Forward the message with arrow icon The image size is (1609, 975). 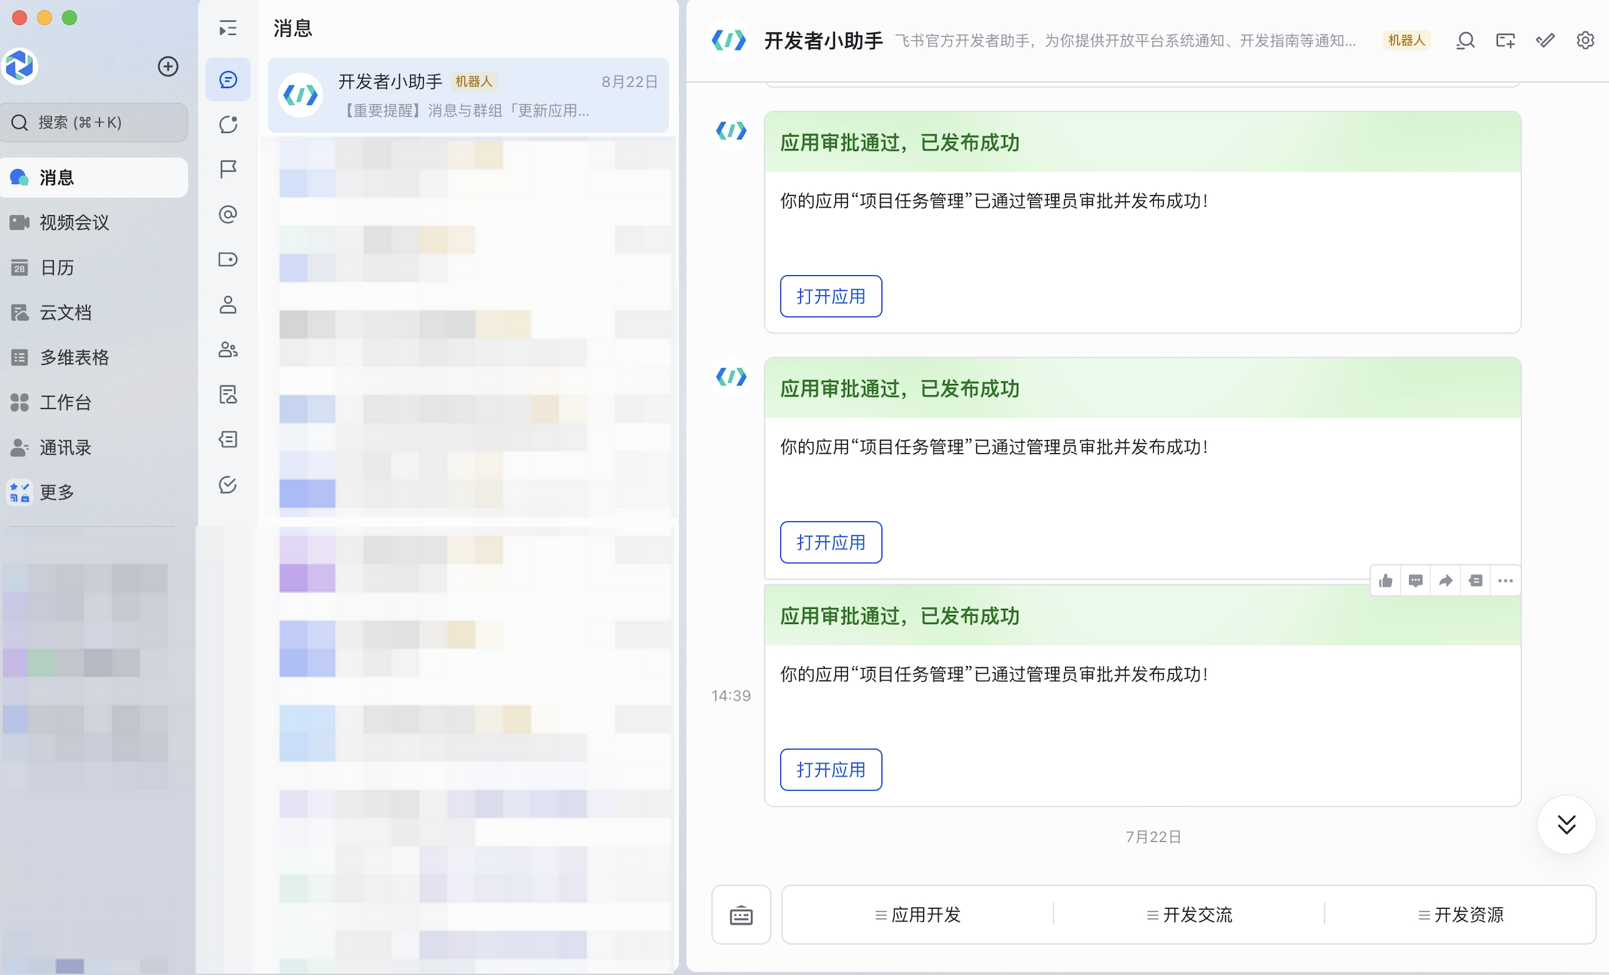click(x=1446, y=581)
